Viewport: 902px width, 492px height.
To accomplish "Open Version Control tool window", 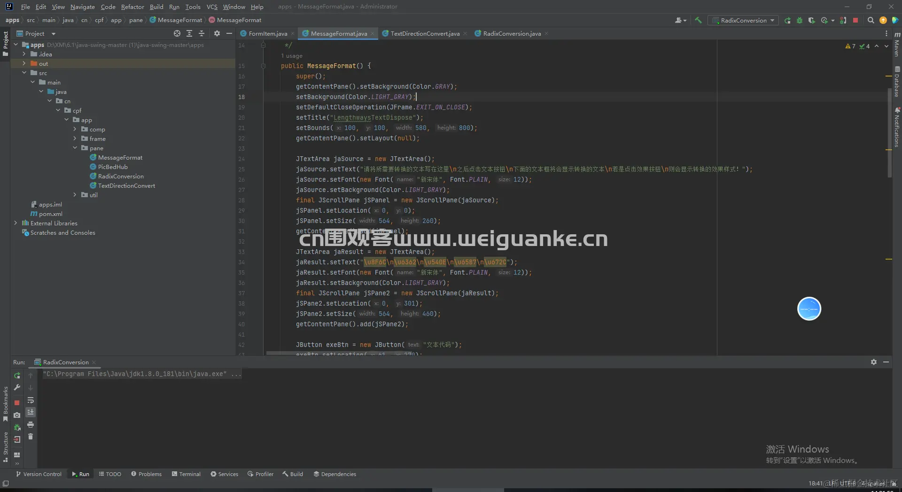I will point(39,474).
